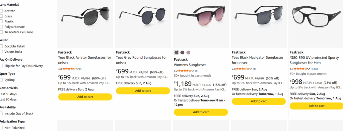Expand rating chevron on Aviator Sunglasses
Screen dimensions: 343x131
pyautogui.click(x=77, y=69)
